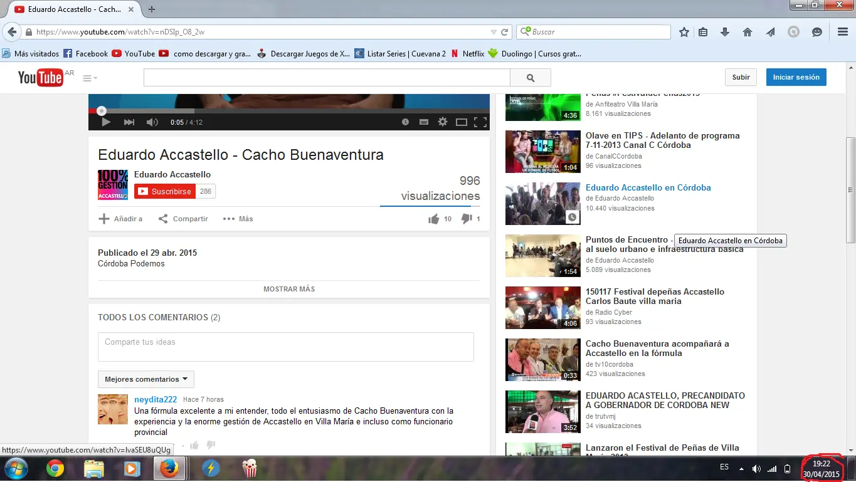This screenshot has width=856, height=482.
Task: Skip to the next video in player
Action: point(129,122)
